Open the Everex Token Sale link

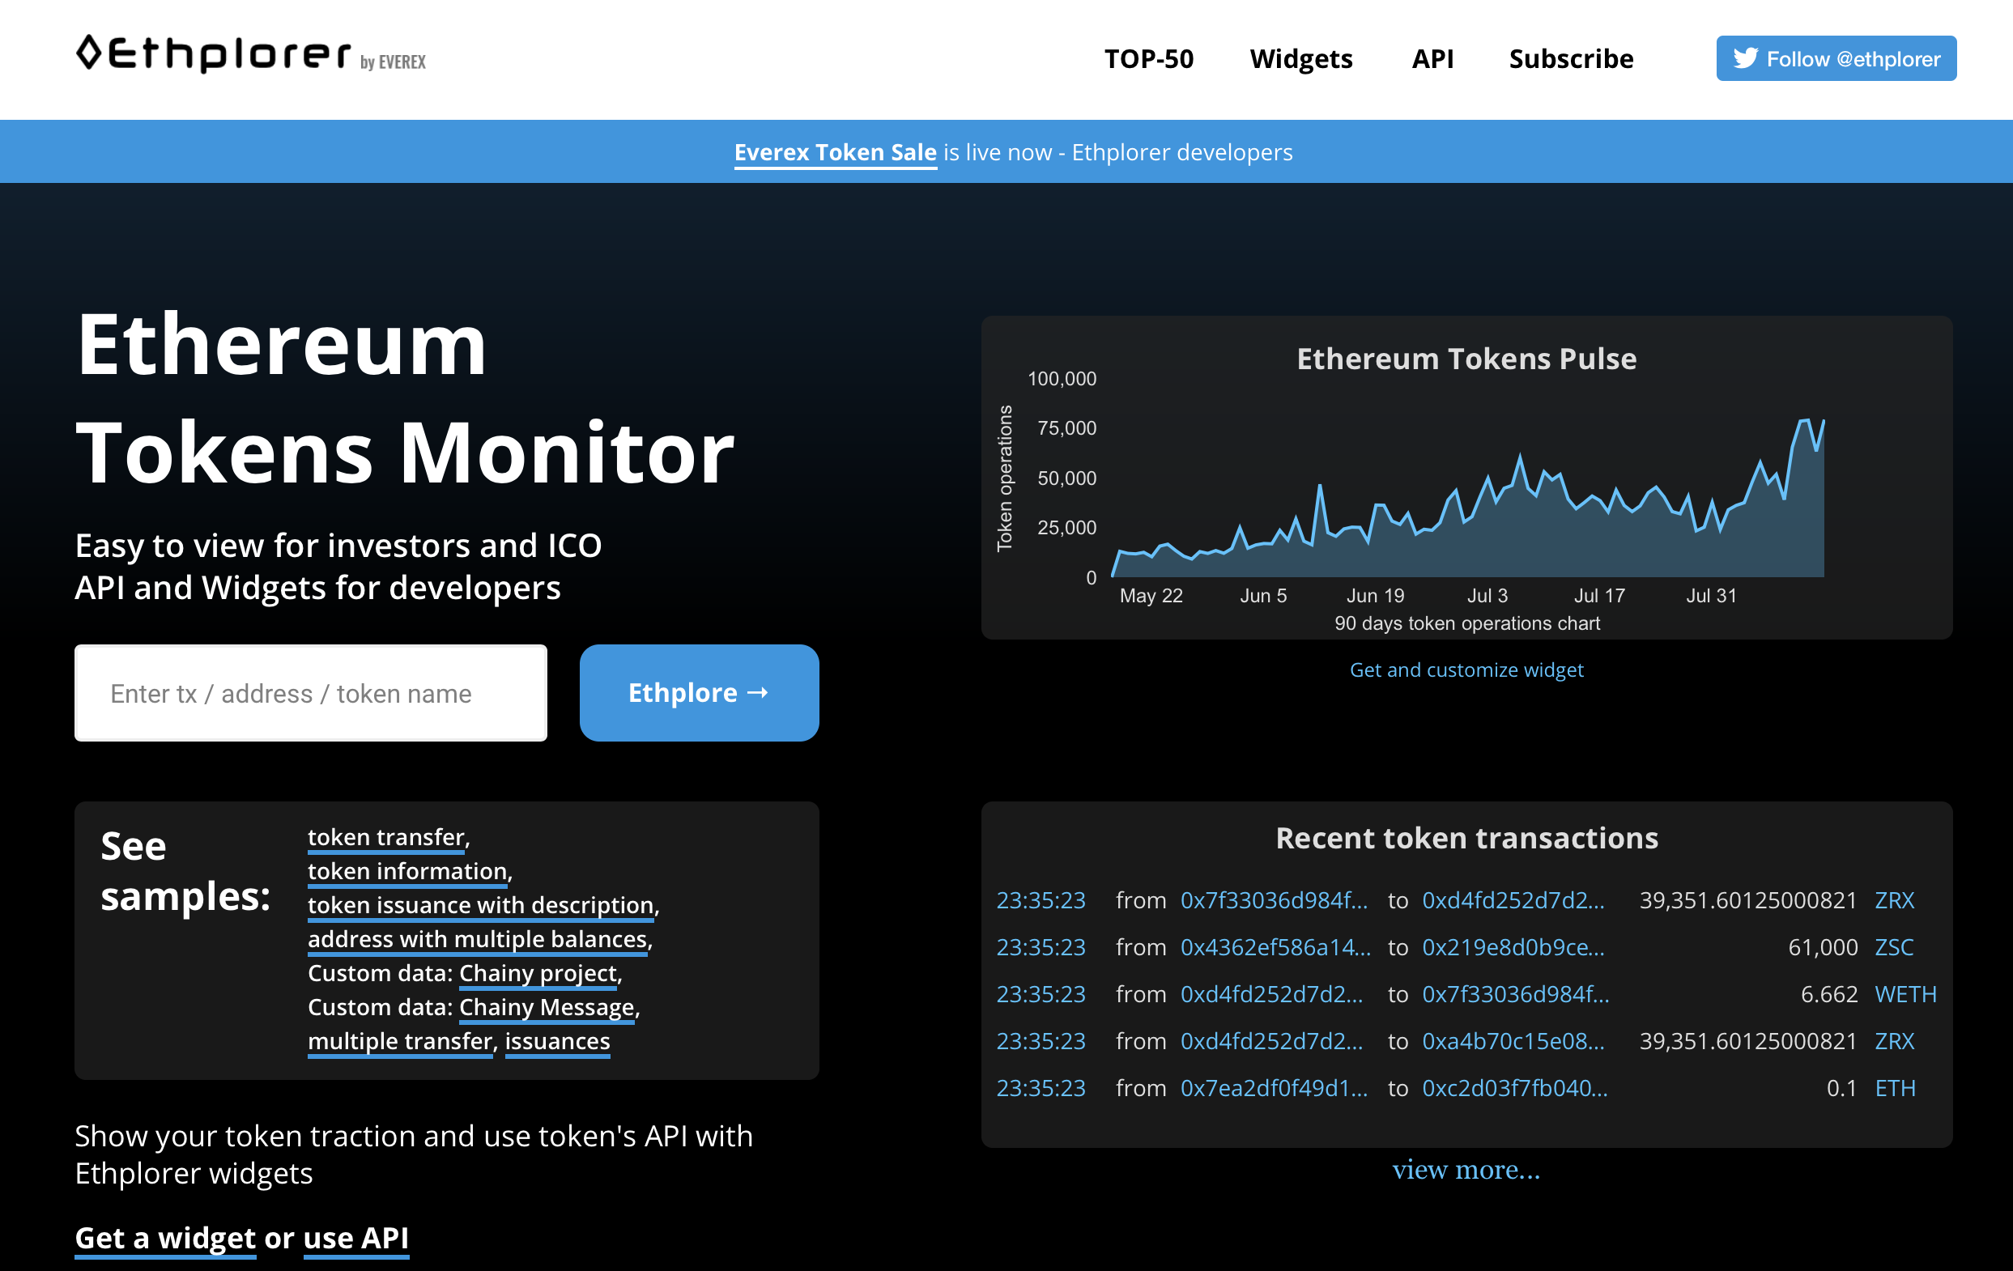[x=834, y=152]
